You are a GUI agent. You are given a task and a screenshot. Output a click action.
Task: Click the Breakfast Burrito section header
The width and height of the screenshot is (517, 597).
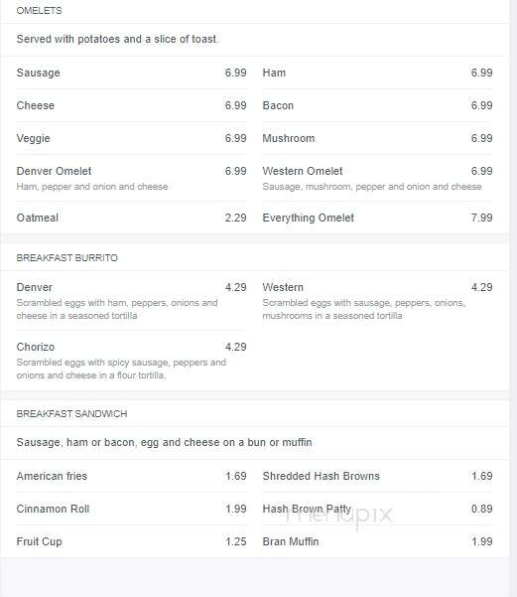tap(66, 258)
